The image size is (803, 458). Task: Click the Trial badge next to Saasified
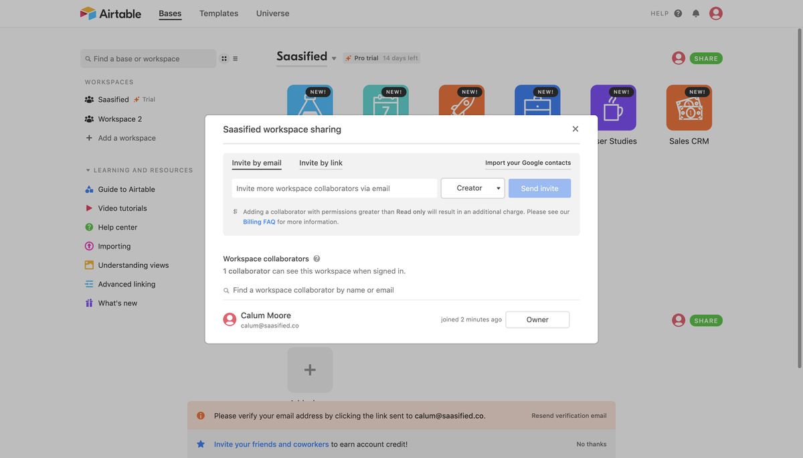click(145, 99)
